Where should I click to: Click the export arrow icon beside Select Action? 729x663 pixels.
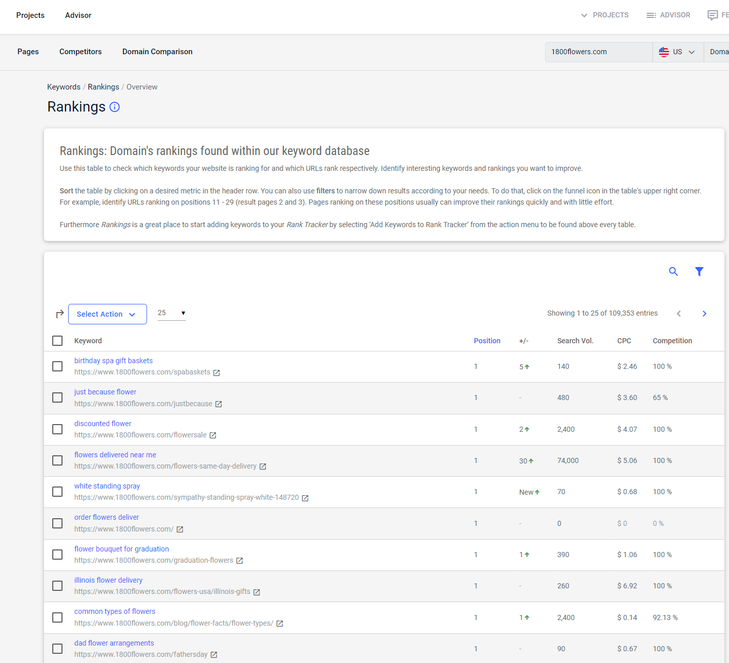(x=59, y=314)
